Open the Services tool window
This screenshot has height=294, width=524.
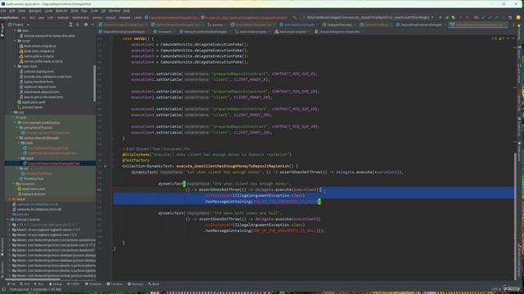135,284
